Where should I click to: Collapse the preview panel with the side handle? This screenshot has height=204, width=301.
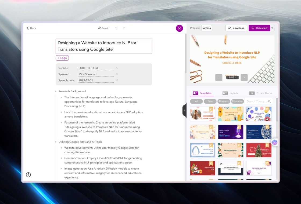click(x=184, y=110)
